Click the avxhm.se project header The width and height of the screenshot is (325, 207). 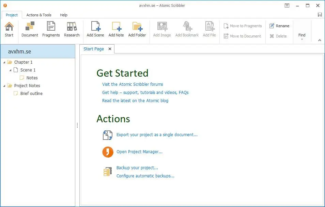(38, 52)
